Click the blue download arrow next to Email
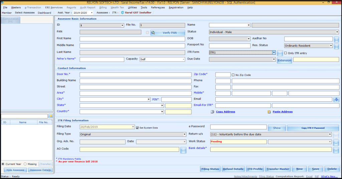 point(336,99)
